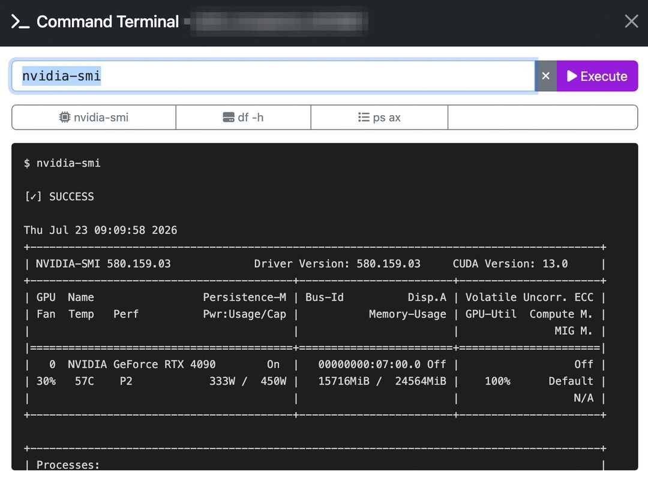Click the timestamp "Thu Jul 23 09:09:58 2026"
Screen dimensions: 648x480
(100, 230)
